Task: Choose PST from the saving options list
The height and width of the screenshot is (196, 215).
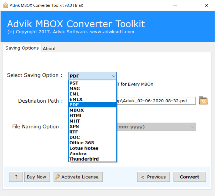Action: coord(93,83)
